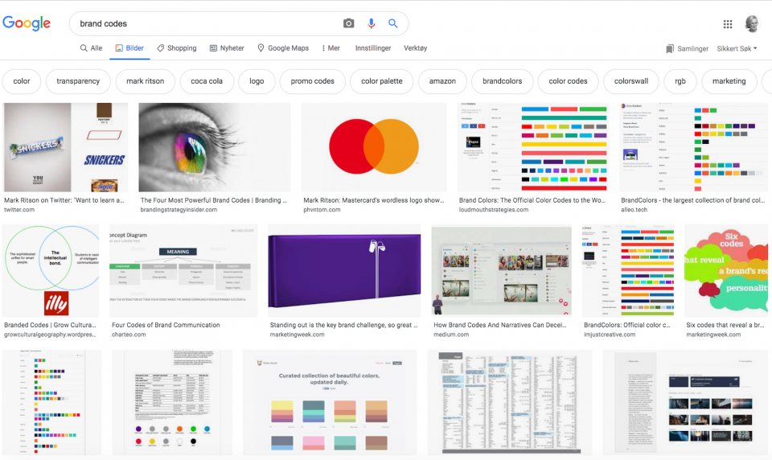Image resolution: width=772 pixels, height=460 pixels.
Task: Open the rainbow eye image
Action: point(215,147)
